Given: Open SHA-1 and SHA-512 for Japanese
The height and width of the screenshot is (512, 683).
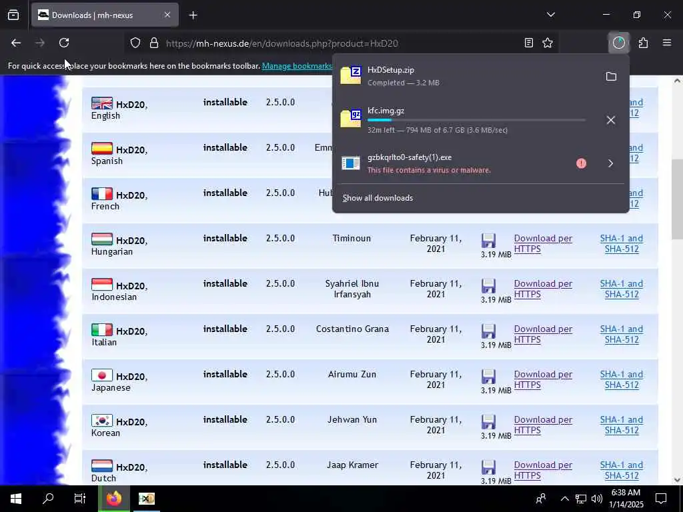Looking at the screenshot, I should (x=622, y=379).
